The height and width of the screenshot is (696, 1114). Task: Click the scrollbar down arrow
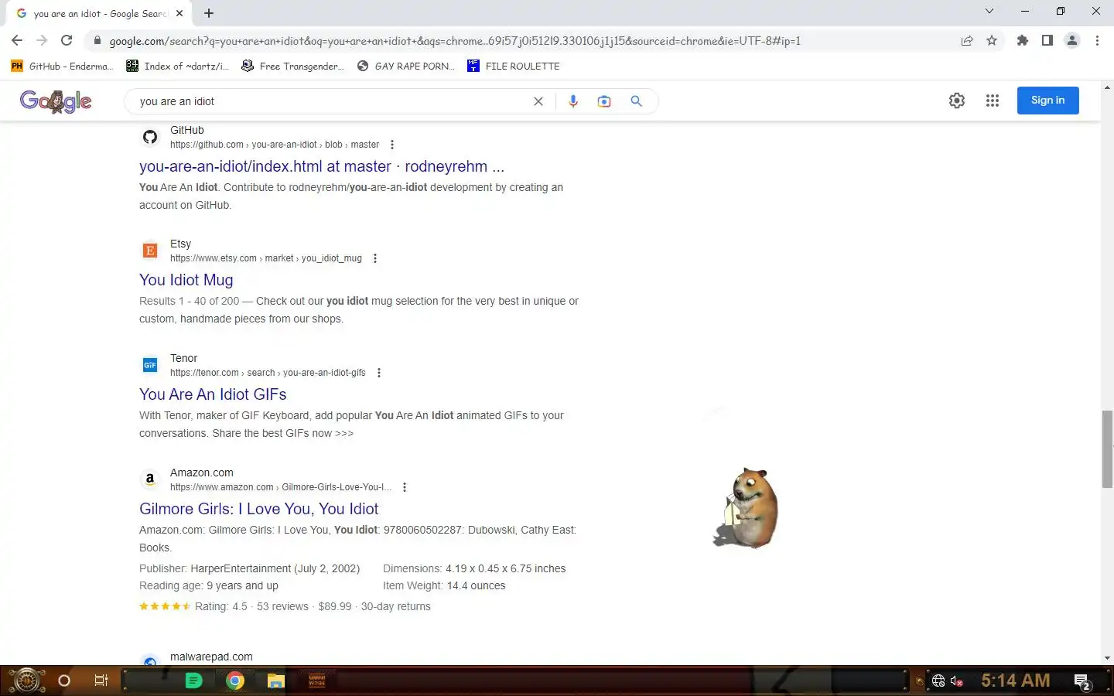tap(1107, 658)
